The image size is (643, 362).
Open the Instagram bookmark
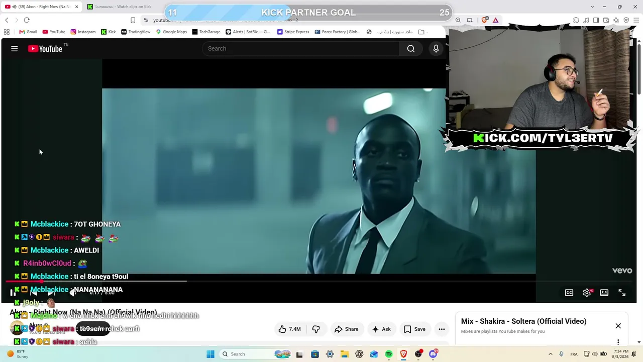tap(83, 32)
